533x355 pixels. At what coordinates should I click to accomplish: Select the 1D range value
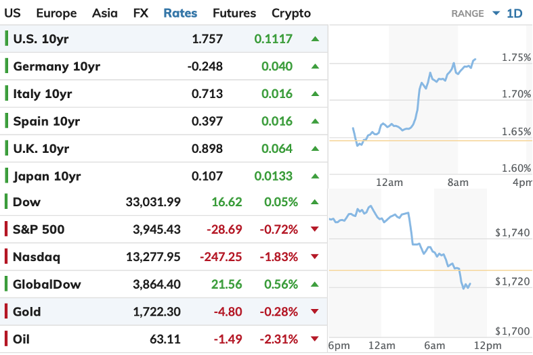pos(515,14)
